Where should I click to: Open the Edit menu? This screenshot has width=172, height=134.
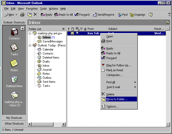pos(13,9)
